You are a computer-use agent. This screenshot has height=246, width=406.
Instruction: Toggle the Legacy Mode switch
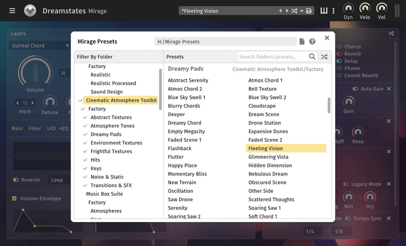[346, 184]
